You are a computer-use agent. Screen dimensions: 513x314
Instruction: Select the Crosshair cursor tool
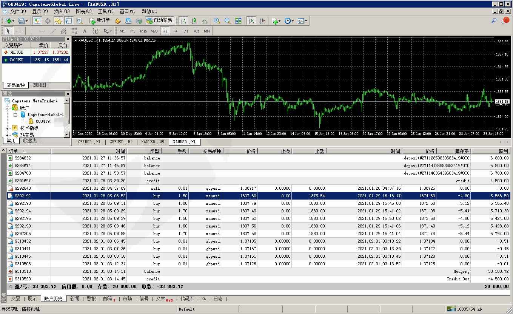point(19,31)
